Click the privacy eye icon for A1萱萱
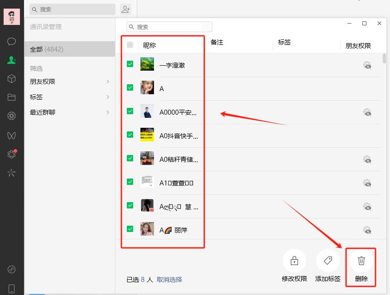The image size is (390, 295). 367,183
